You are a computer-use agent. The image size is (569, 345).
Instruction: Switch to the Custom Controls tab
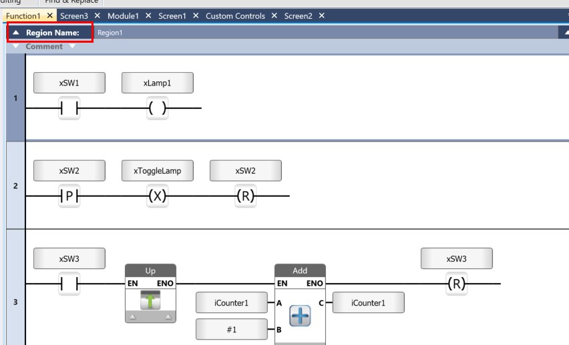235,16
